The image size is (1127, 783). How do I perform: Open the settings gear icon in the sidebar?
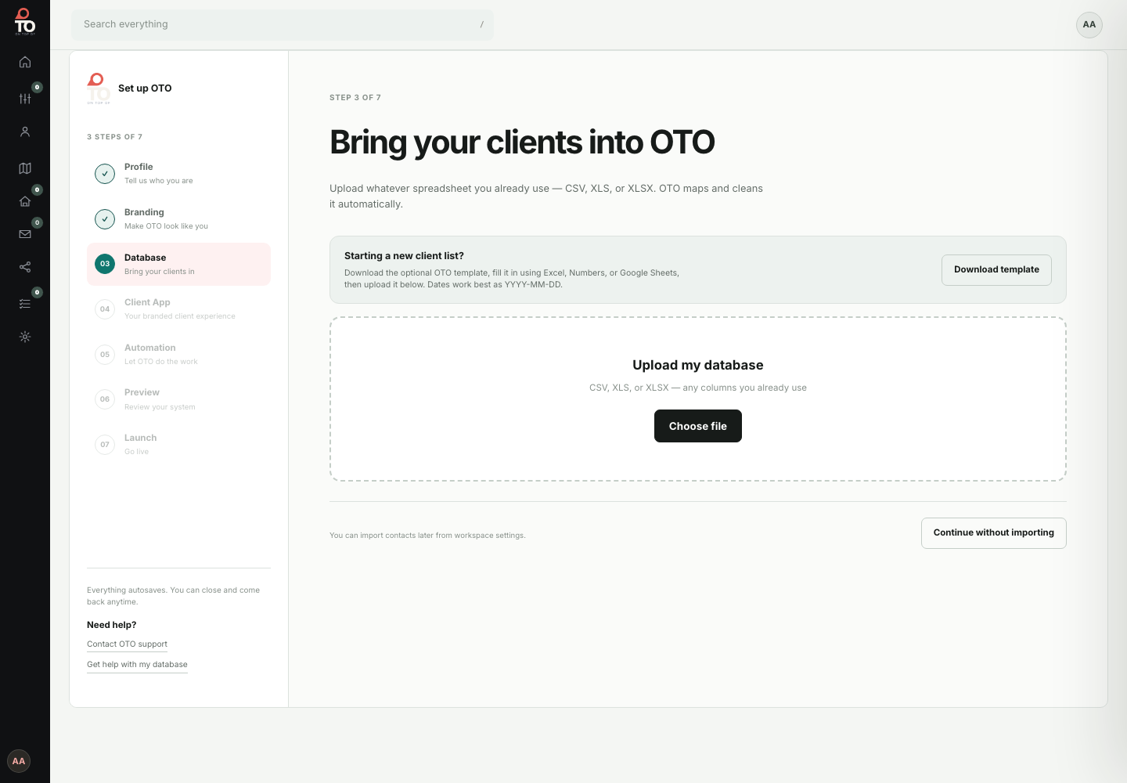(x=25, y=337)
